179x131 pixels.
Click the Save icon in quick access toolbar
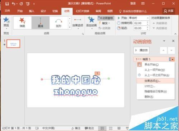point(7,4)
